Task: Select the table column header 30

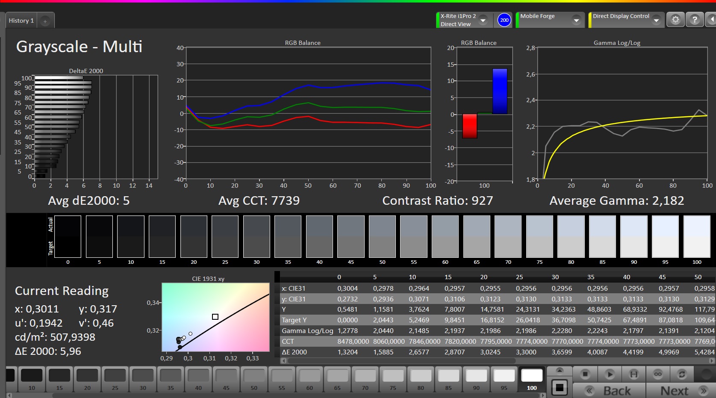Action: point(555,277)
